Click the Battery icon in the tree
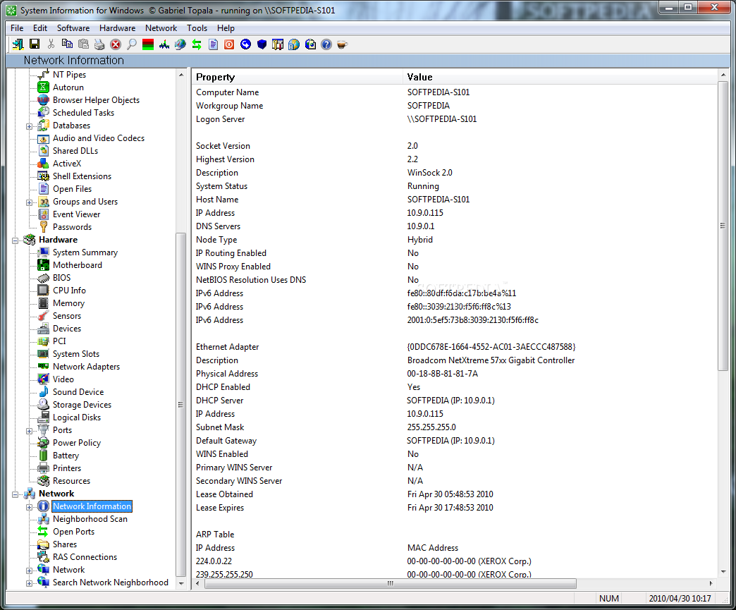Viewport: 736px width, 610px height. (43, 455)
